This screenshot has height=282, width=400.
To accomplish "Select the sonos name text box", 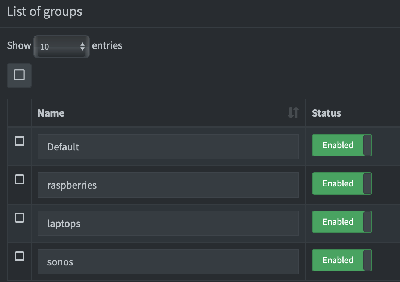I will point(168,262).
